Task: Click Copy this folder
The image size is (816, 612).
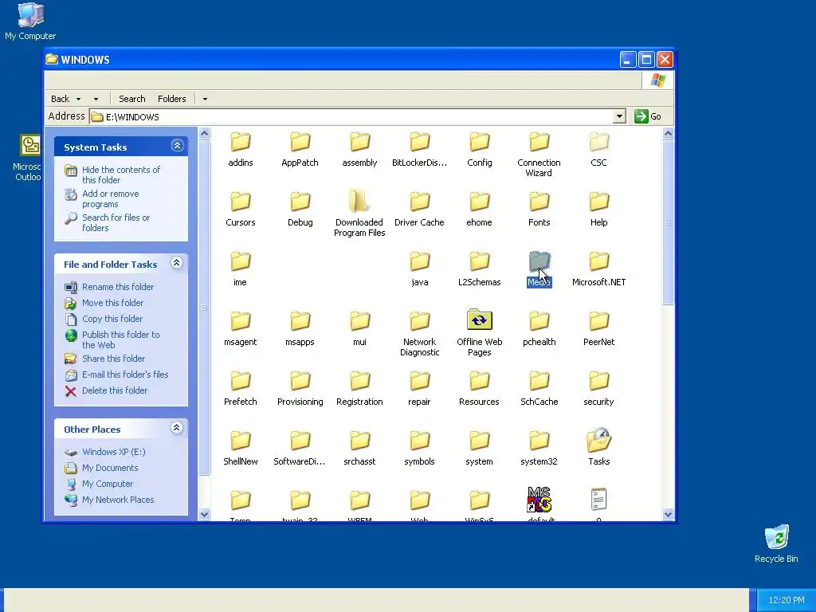Action: coord(112,319)
